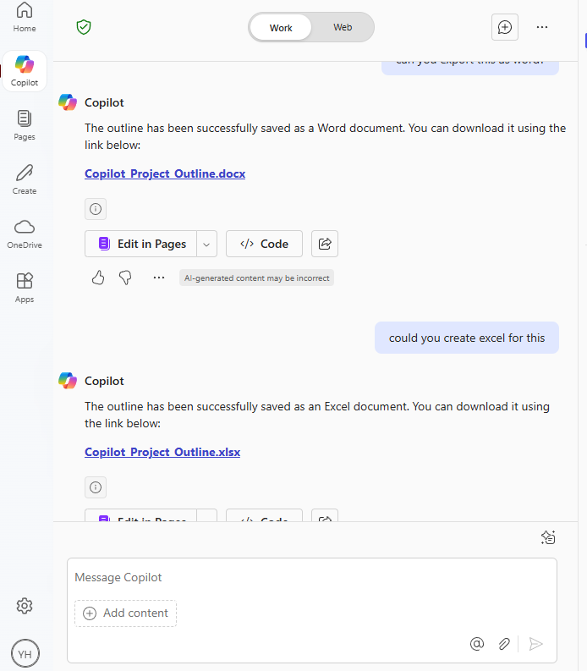Switch the toggle to Web mode
Screen dimensions: 587x671
pyautogui.click(x=343, y=27)
